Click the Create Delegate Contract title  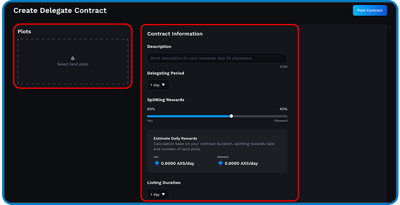point(60,10)
